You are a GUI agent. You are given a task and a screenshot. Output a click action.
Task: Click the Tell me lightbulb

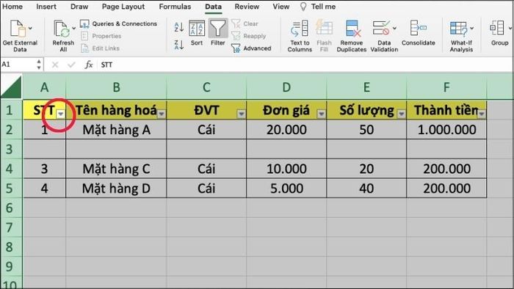point(303,7)
